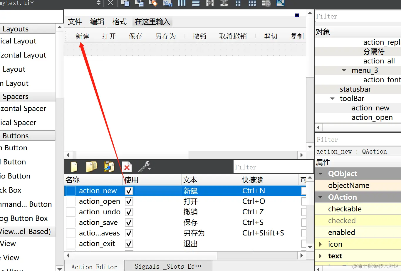The image size is (401, 271).
Task: Collapse the menu_3 tree node
Action: coord(344,70)
